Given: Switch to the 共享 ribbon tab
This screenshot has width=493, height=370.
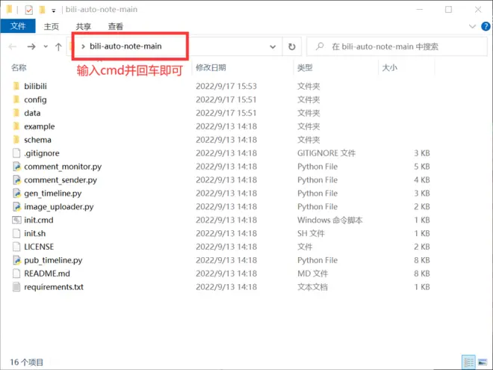Looking at the screenshot, I should coord(84,26).
